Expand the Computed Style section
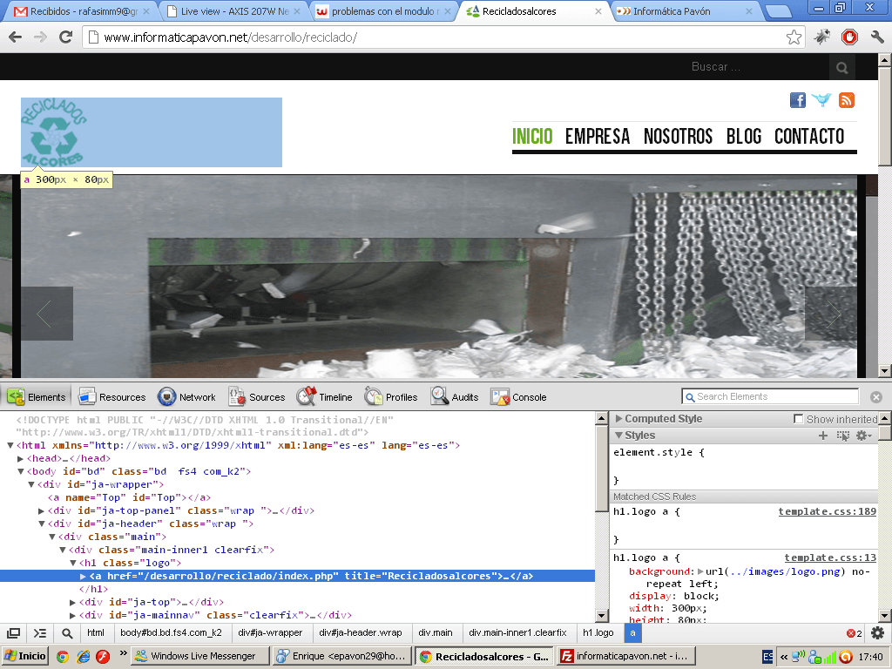Viewport: 892px width, 669px height. [x=619, y=419]
